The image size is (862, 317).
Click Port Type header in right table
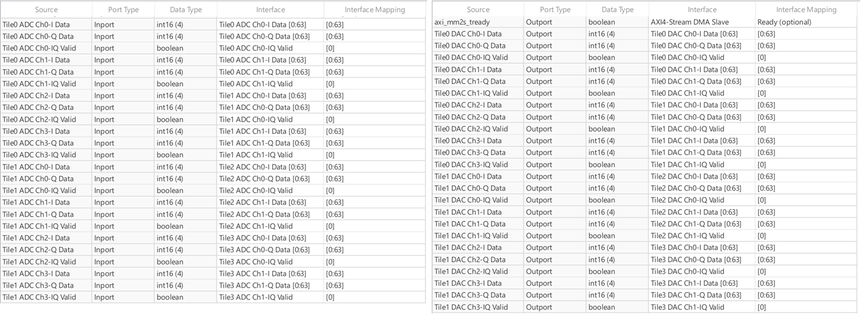point(555,9)
